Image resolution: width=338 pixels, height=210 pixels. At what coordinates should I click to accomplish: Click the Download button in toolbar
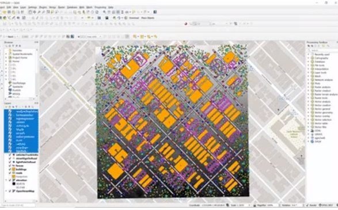pyautogui.click(x=134, y=18)
